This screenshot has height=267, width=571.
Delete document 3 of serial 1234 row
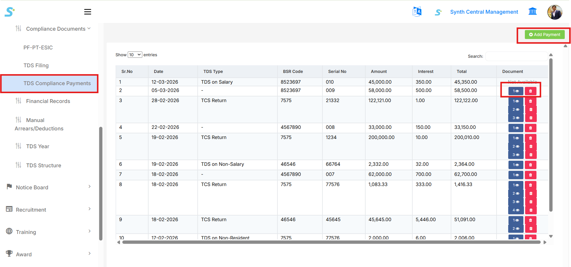tap(531, 155)
